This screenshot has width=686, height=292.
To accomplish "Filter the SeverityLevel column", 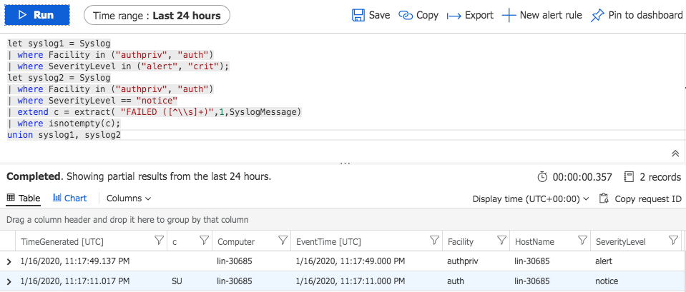I will pyautogui.click(x=674, y=241).
